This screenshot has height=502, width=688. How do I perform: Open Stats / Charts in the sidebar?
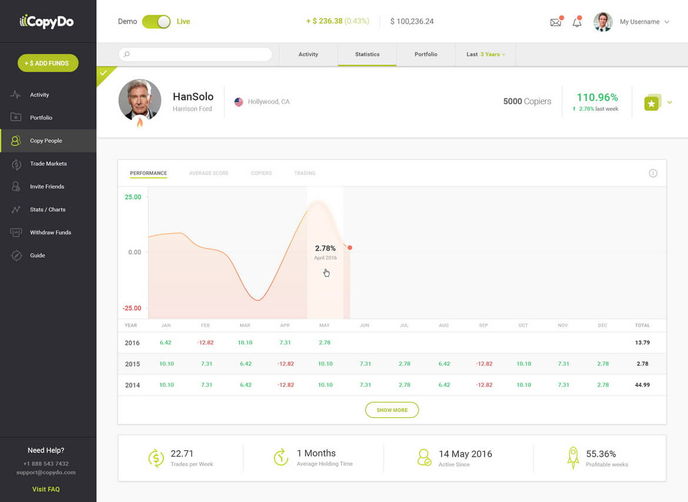click(x=48, y=210)
